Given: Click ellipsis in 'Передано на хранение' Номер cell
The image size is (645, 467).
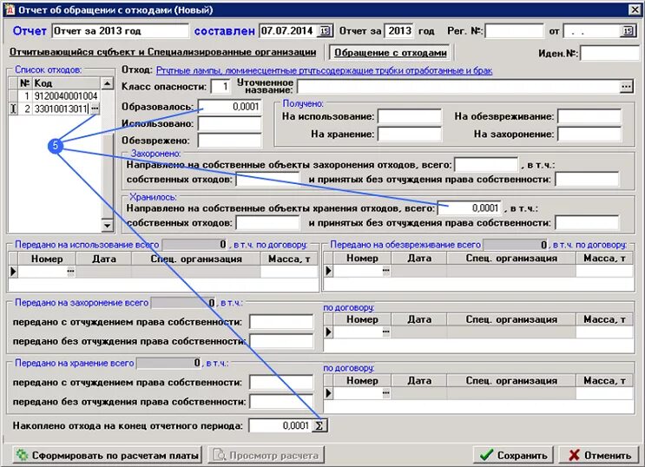Looking at the screenshot, I should pyautogui.click(x=385, y=393).
